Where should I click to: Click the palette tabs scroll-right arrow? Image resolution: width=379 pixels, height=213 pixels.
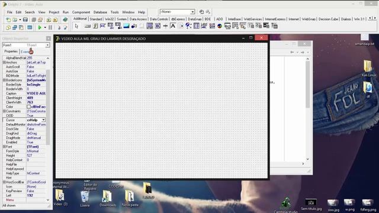[x=375, y=18]
